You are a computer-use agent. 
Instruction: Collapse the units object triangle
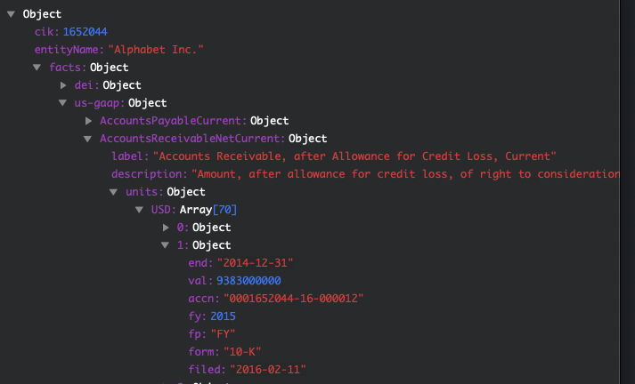(x=113, y=192)
